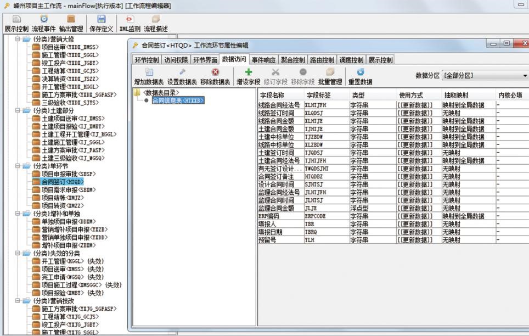
Task: Open the XML监测 monitor icon
Action: (x=130, y=20)
